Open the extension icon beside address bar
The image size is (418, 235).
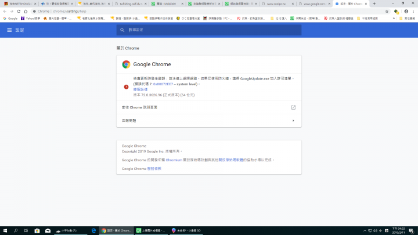coord(397,12)
